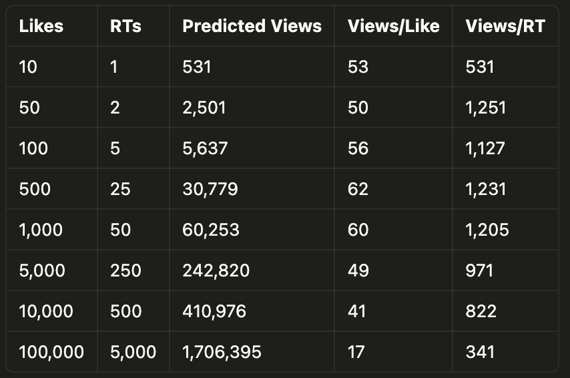Click the 341 Views/RT cell
Screen dimensions: 570x378
pyautogui.click(x=480, y=352)
